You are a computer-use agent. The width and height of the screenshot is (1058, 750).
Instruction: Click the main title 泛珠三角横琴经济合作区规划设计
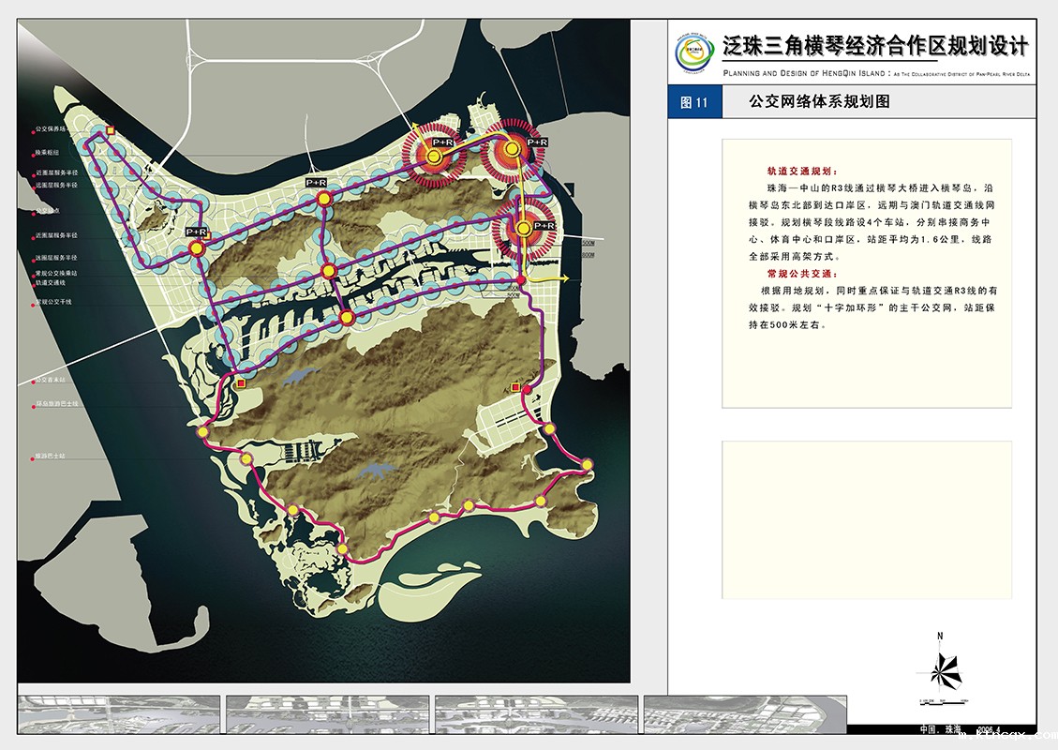click(875, 47)
